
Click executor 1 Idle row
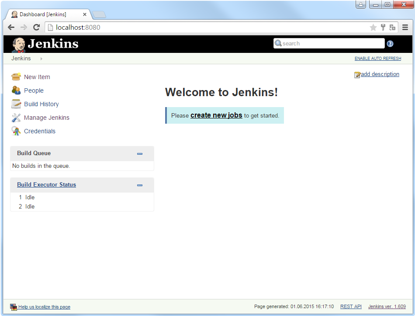82,197
